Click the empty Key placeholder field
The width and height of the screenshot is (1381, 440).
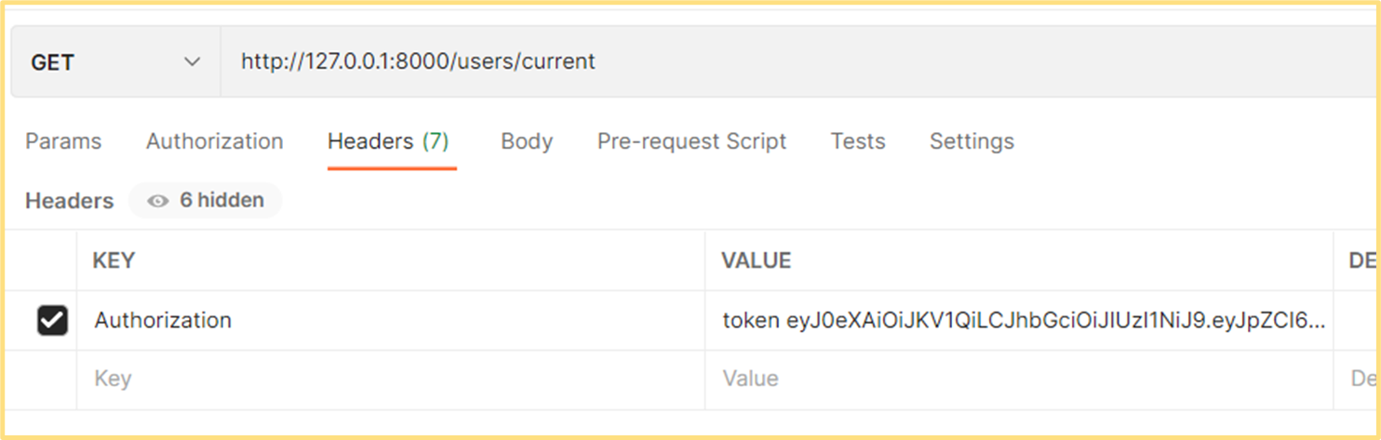coord(391,380)
